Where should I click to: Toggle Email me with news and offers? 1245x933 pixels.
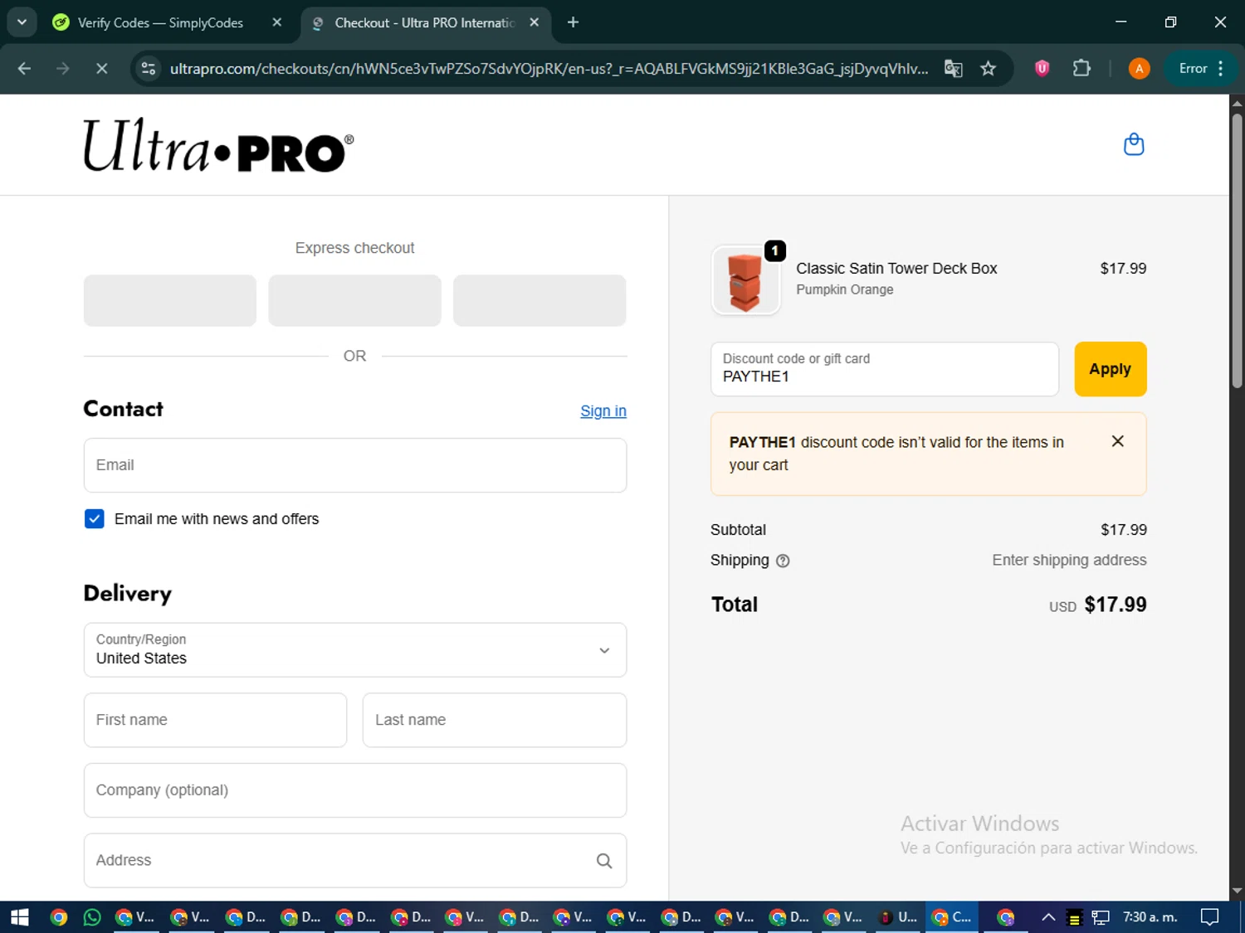(95, 519)
